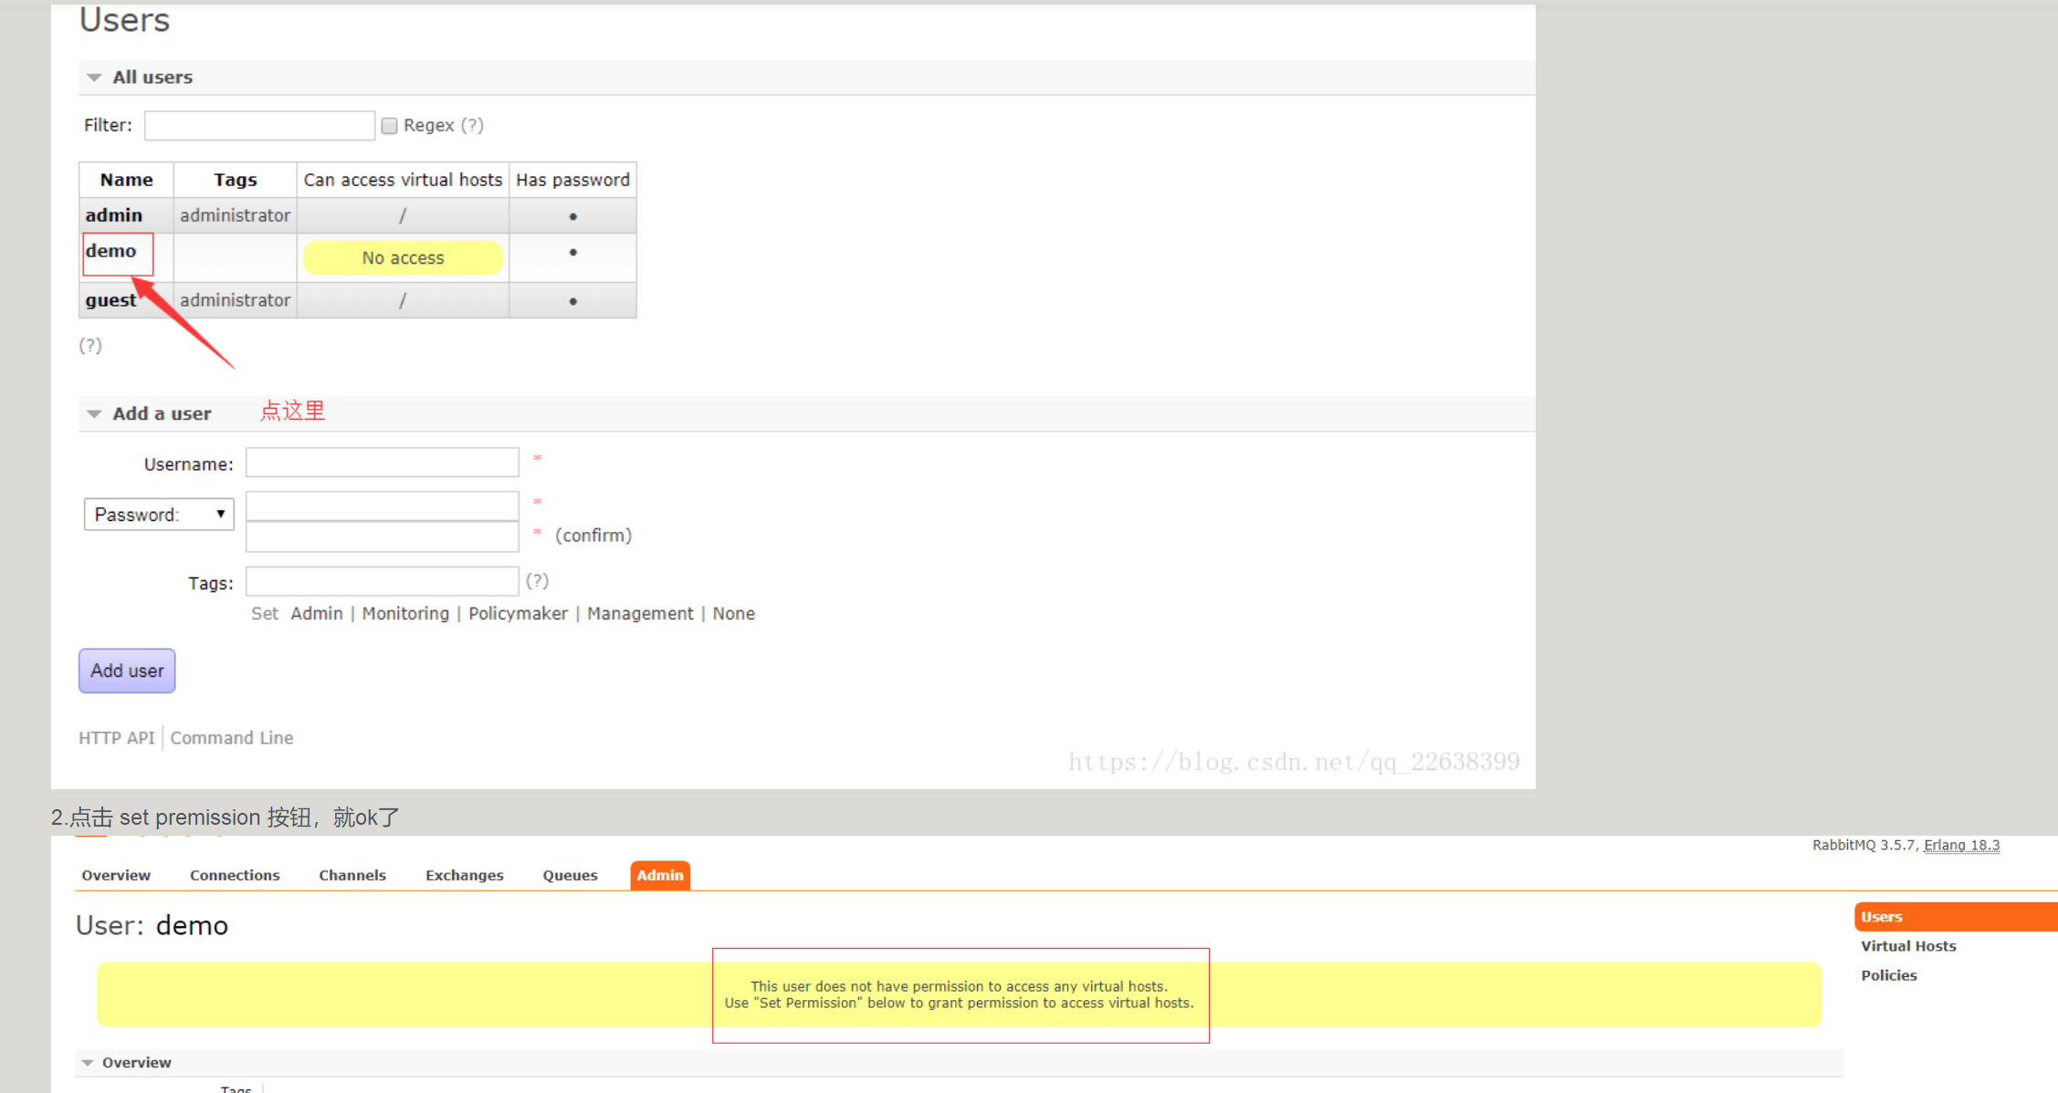Open help question mark below users table
The image size is (2058, 1093).
click(90, 346)
